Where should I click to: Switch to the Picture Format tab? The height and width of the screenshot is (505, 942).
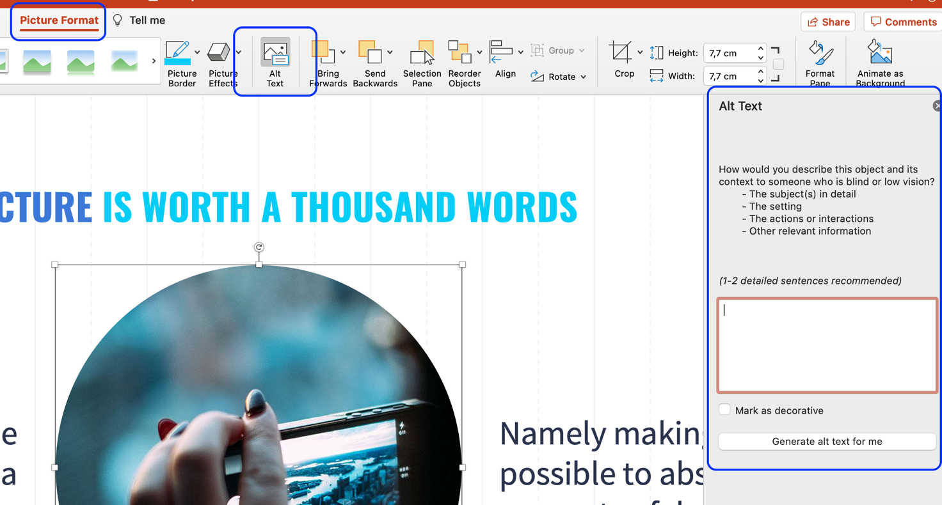tap(58, 20)
